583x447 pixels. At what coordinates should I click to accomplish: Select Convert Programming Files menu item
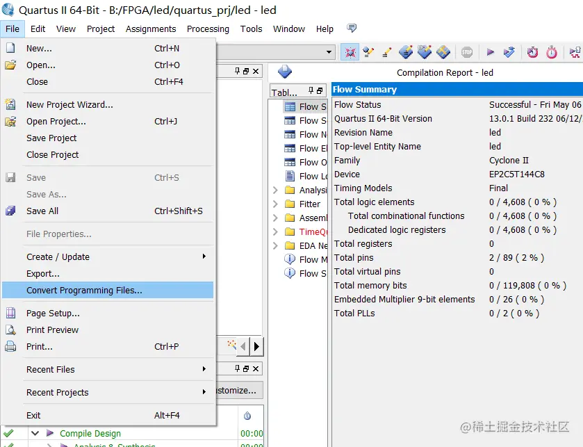click(x=108, y=290)
